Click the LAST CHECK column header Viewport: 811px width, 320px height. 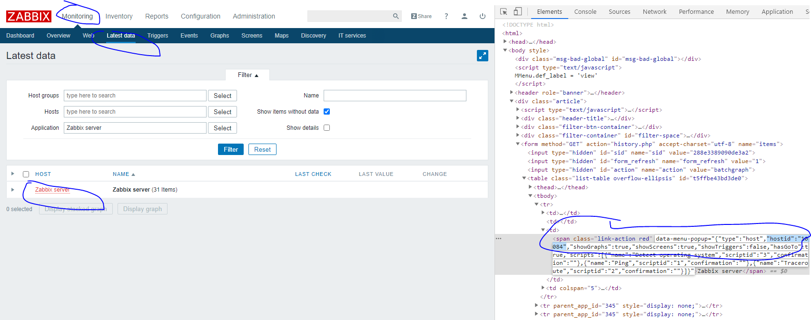tap(313, 174)
